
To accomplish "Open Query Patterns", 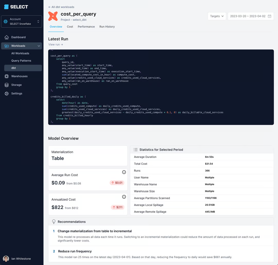I will click(x=21, y=61).
